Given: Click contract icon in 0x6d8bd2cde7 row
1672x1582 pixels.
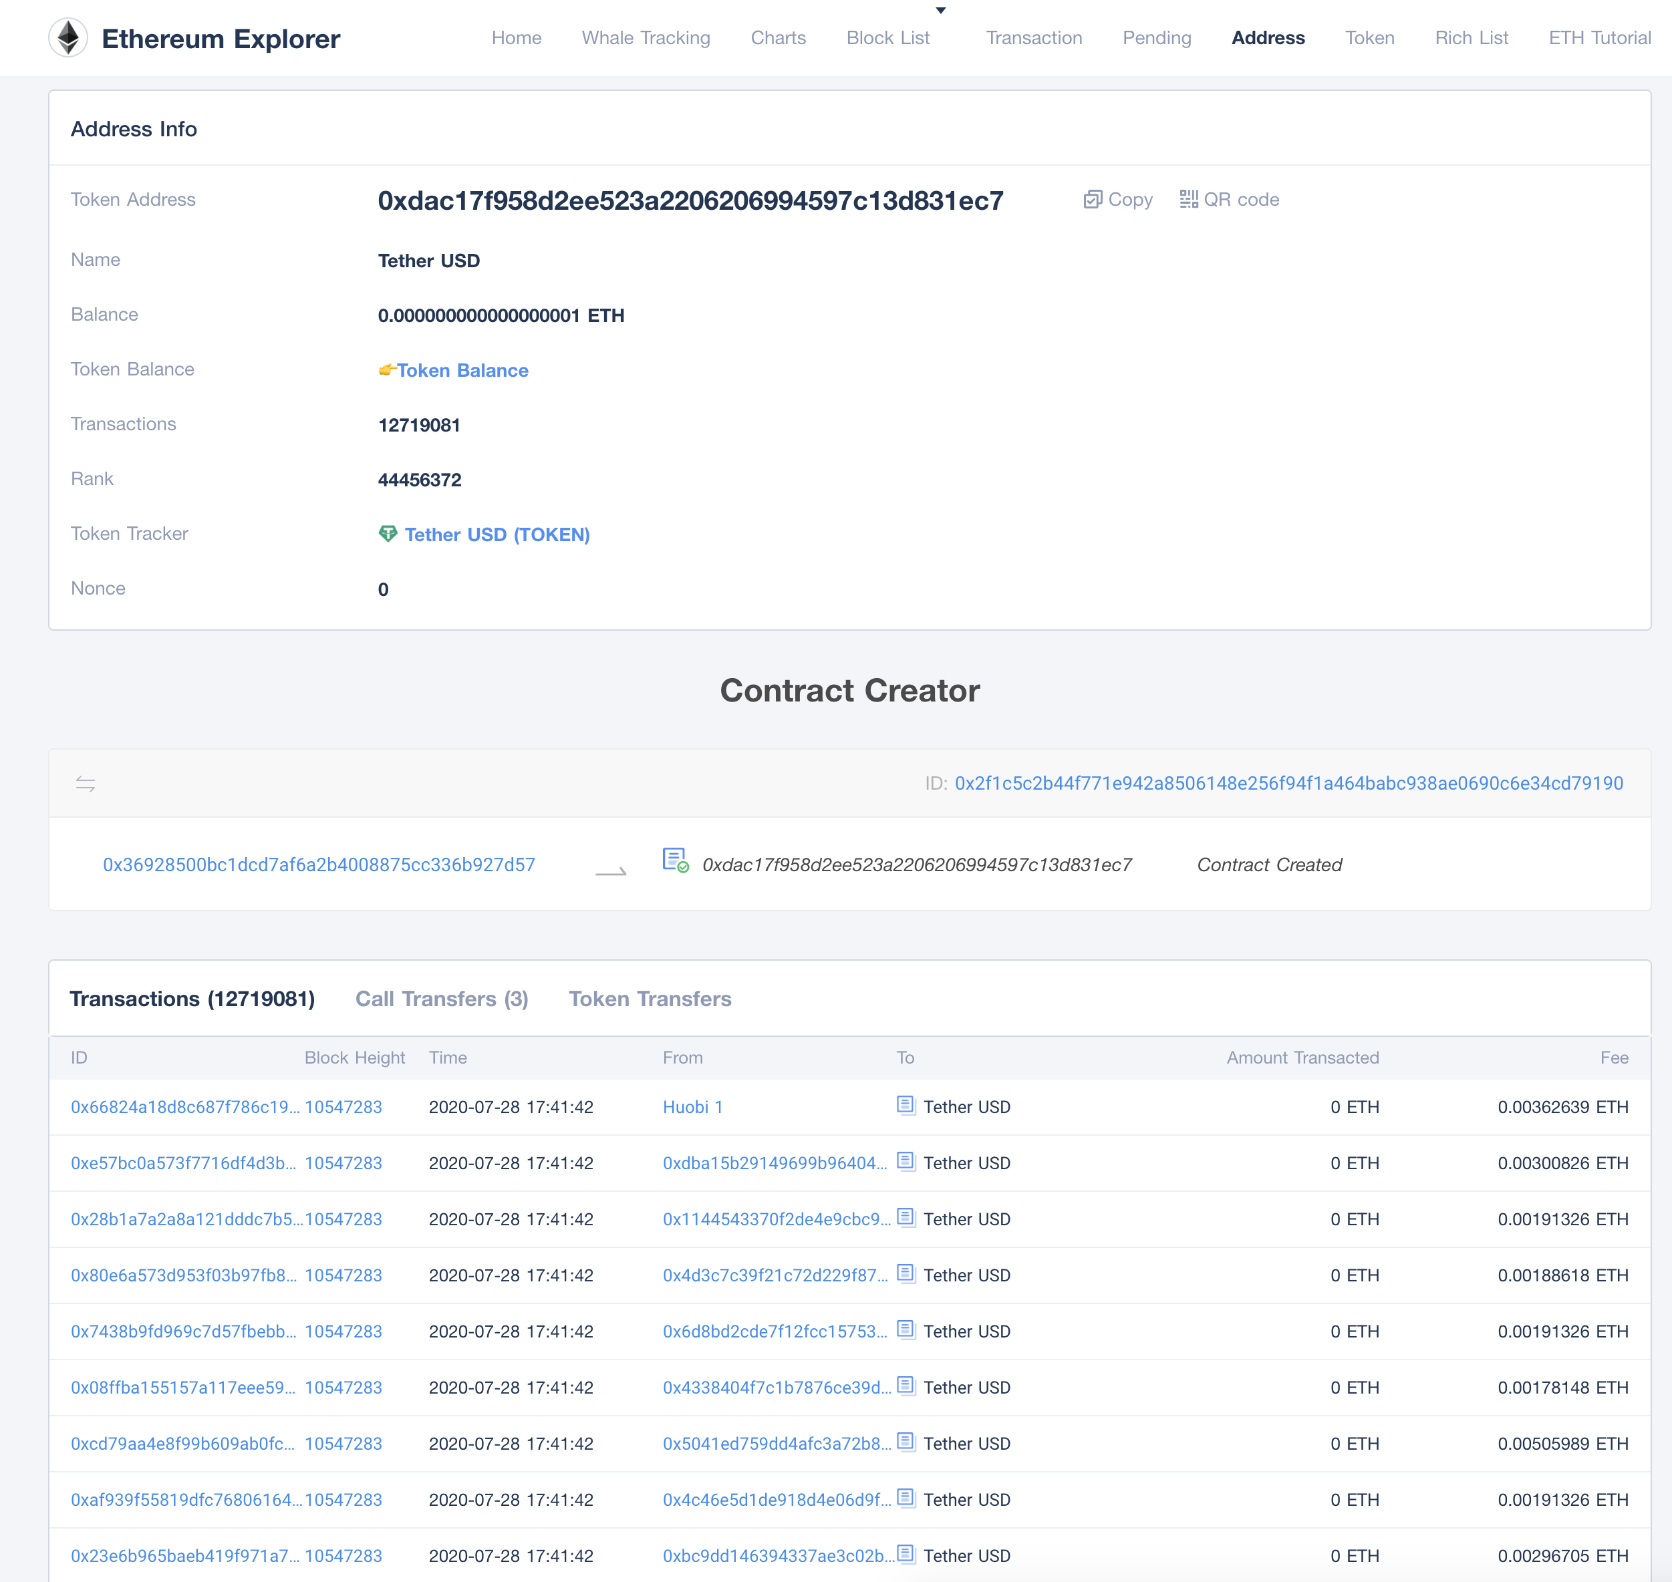Looking at the screenshot, I should pos(905,1329).
